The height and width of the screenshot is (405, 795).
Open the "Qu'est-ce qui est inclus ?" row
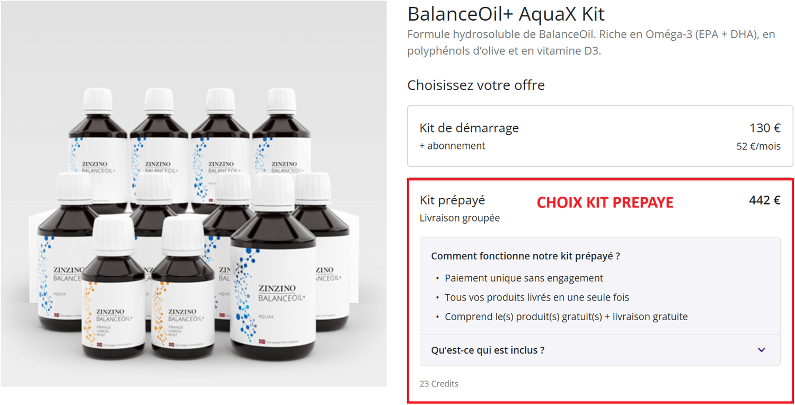[600, 350]
